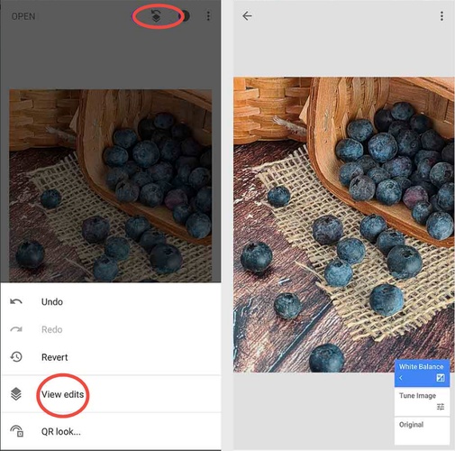The width and height of the screenshot is (455, 451).
Task: Click the Undo arrow icon
Action: (16, 301)
